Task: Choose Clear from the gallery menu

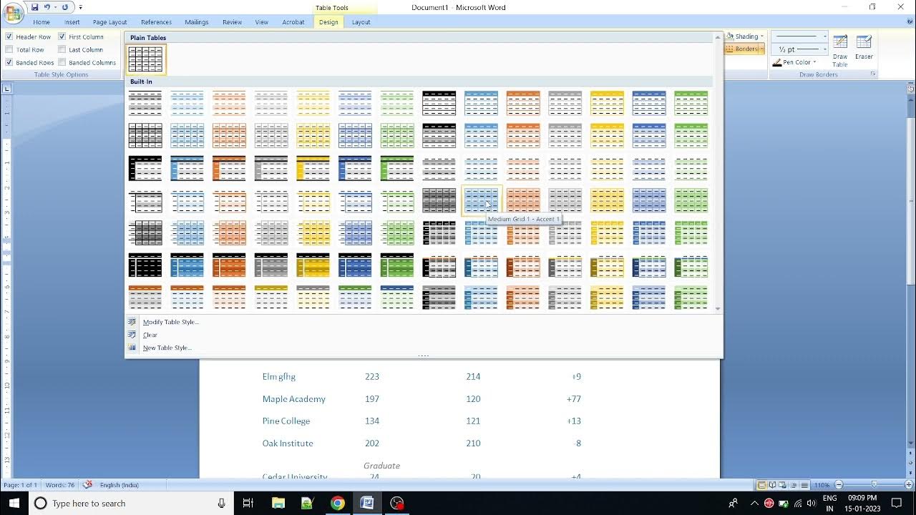Action: [x=150, y=335]
